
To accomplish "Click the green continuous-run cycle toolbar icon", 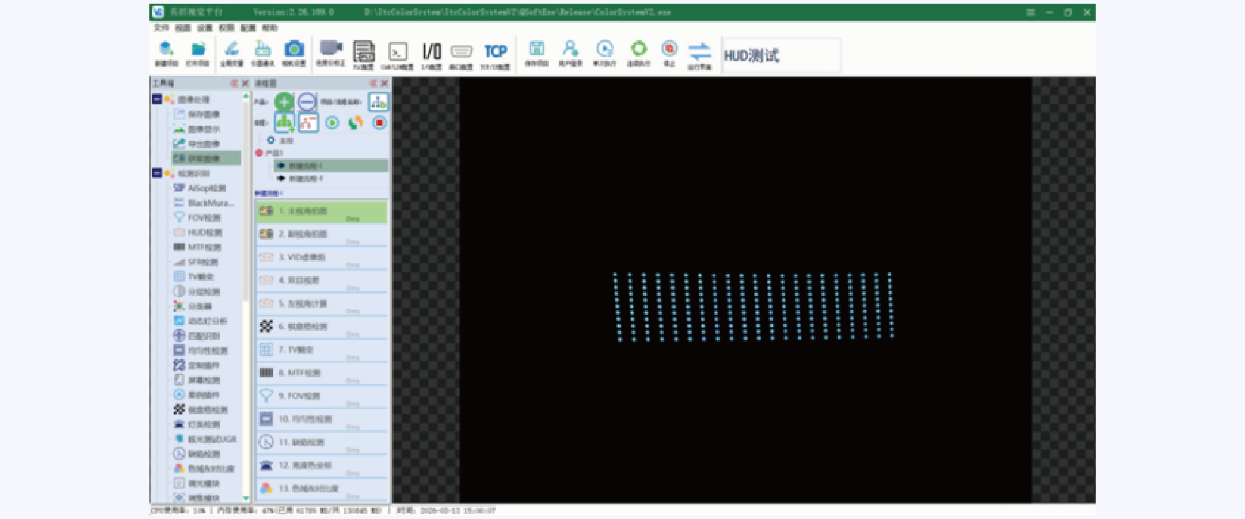I will (x=639, y=49).
